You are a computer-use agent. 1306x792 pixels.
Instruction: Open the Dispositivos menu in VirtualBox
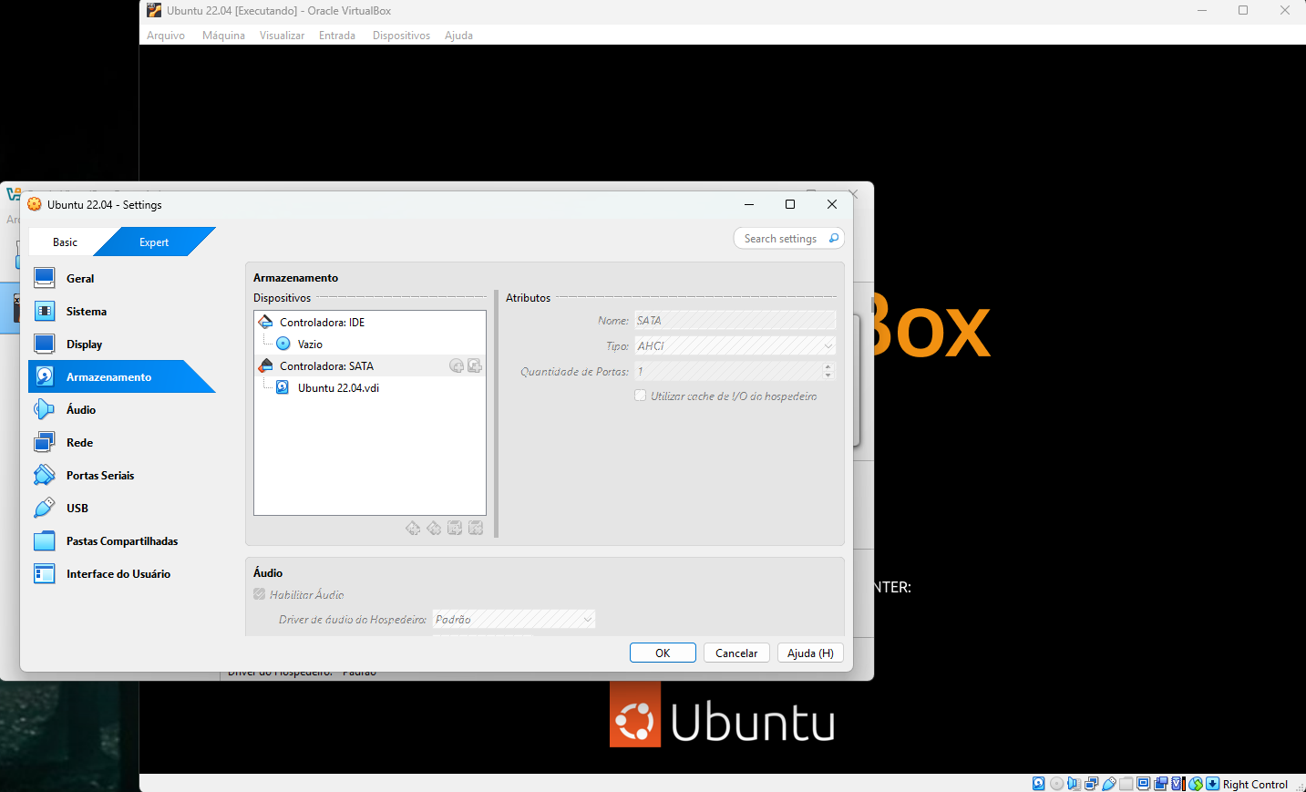[x=401, y=36]
